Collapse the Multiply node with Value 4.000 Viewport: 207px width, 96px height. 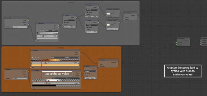point(64,15)
